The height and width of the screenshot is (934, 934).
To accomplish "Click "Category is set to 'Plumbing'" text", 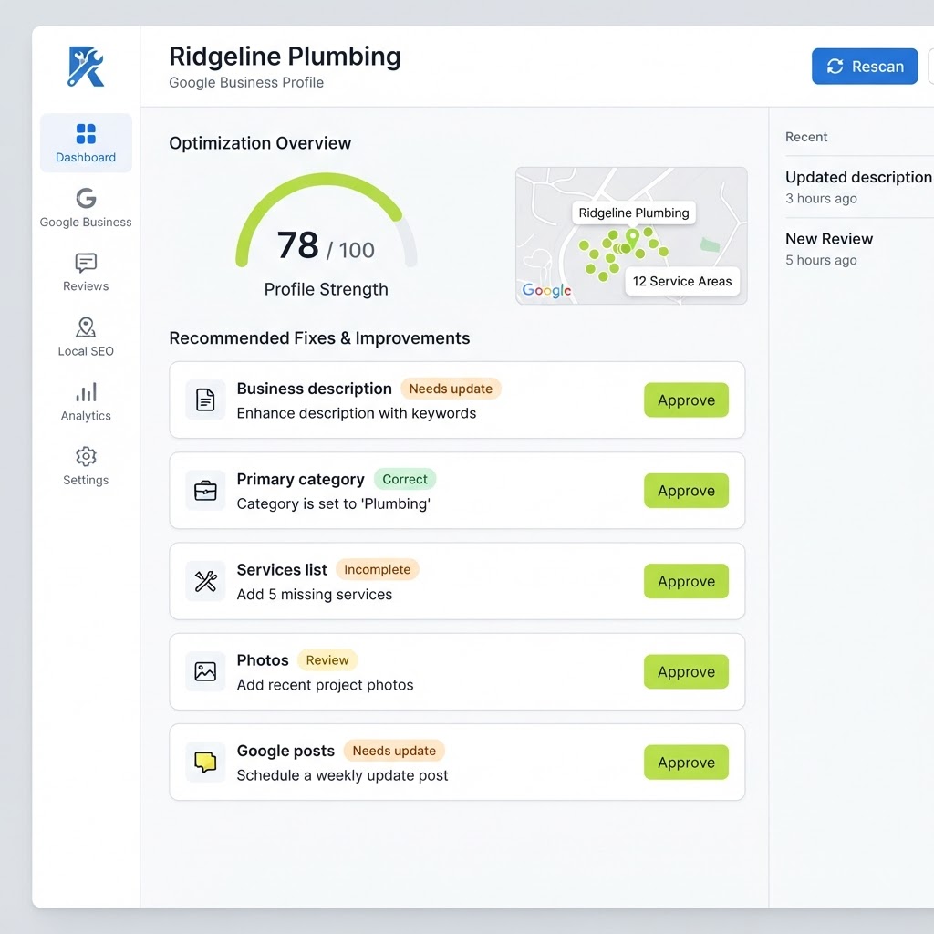I will click(334, 503).
